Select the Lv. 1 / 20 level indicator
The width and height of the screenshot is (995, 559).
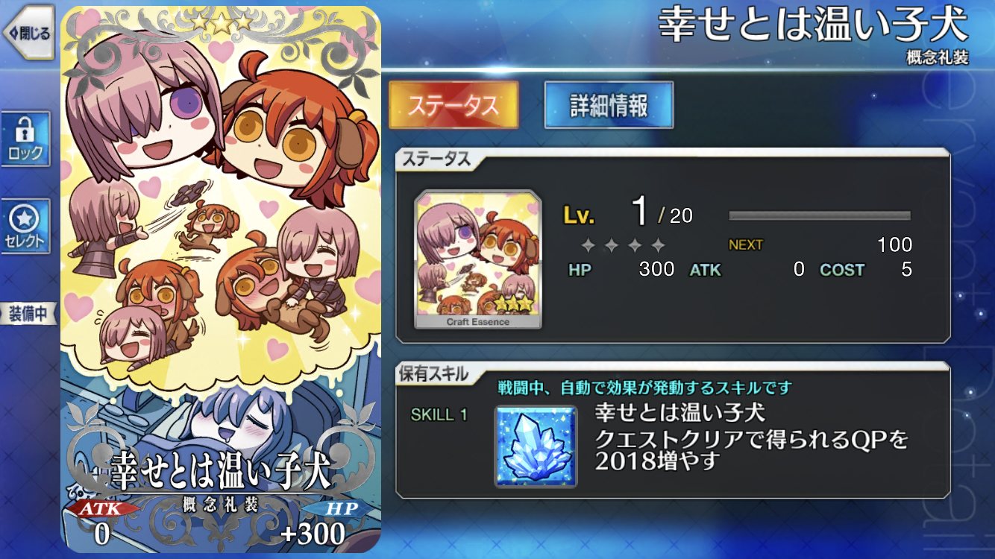pos(627,215)
